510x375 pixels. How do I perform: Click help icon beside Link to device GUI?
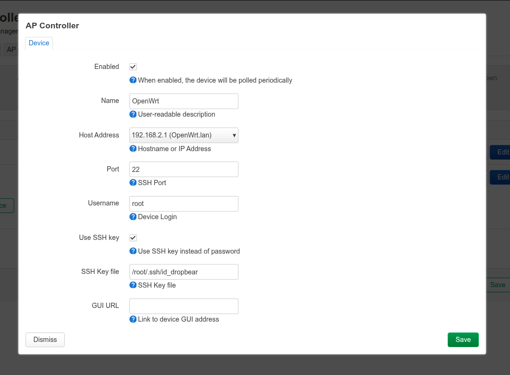(133, 319)
